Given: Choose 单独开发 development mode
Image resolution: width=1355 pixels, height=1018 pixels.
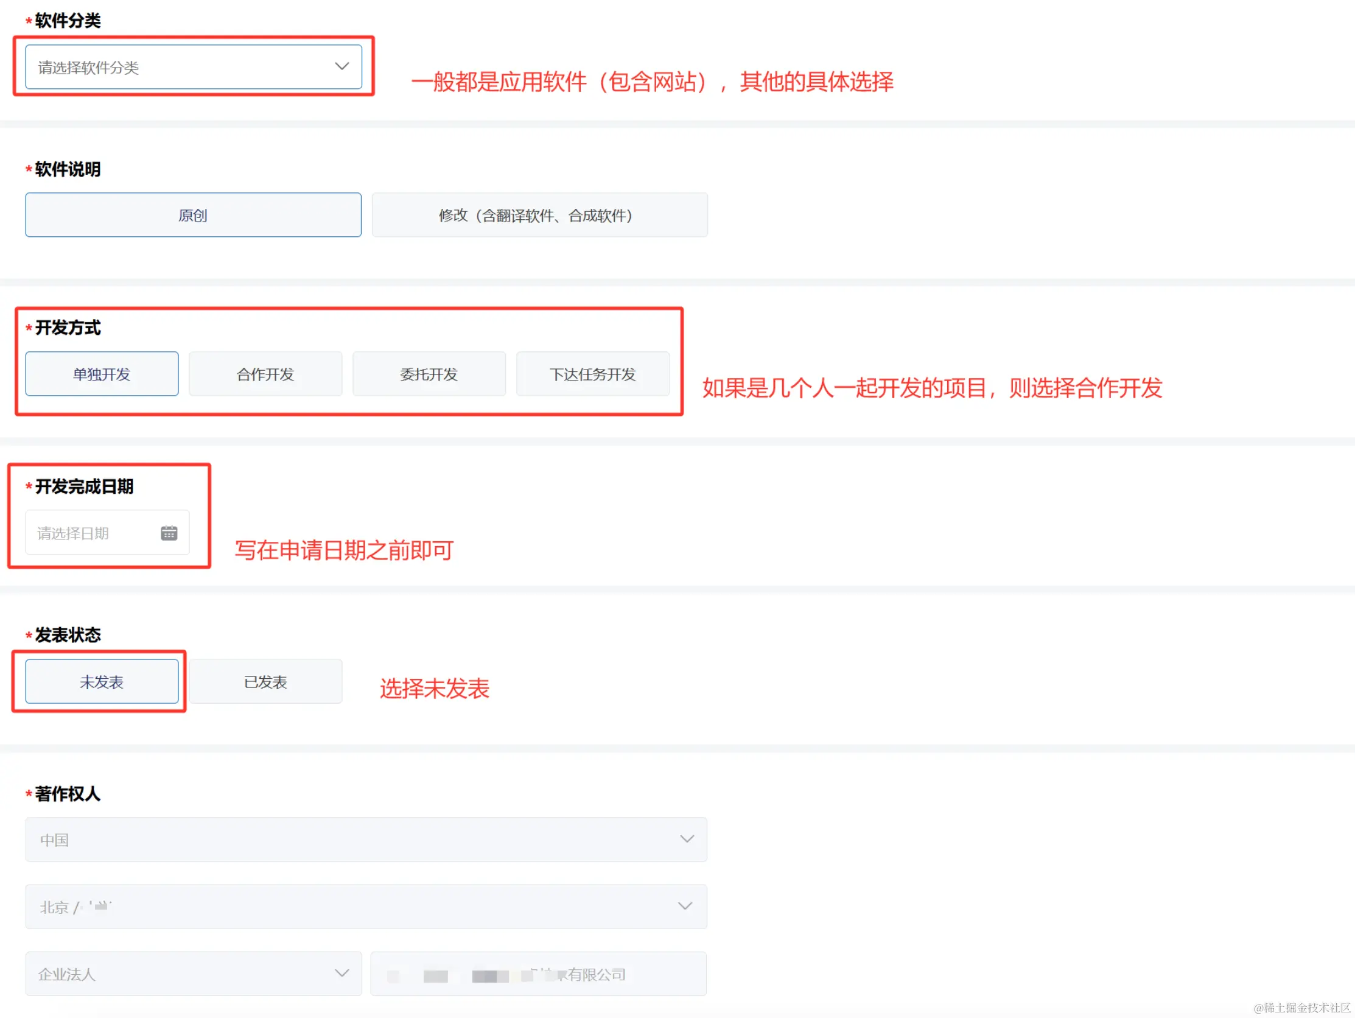Looking at the screenshot, I should tap(102, 374).
